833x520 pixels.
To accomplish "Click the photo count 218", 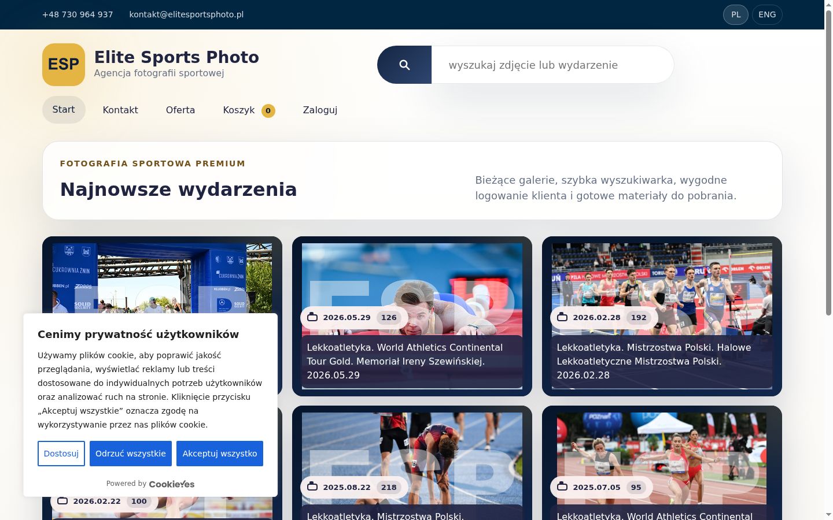I will (x=389, y=487).
